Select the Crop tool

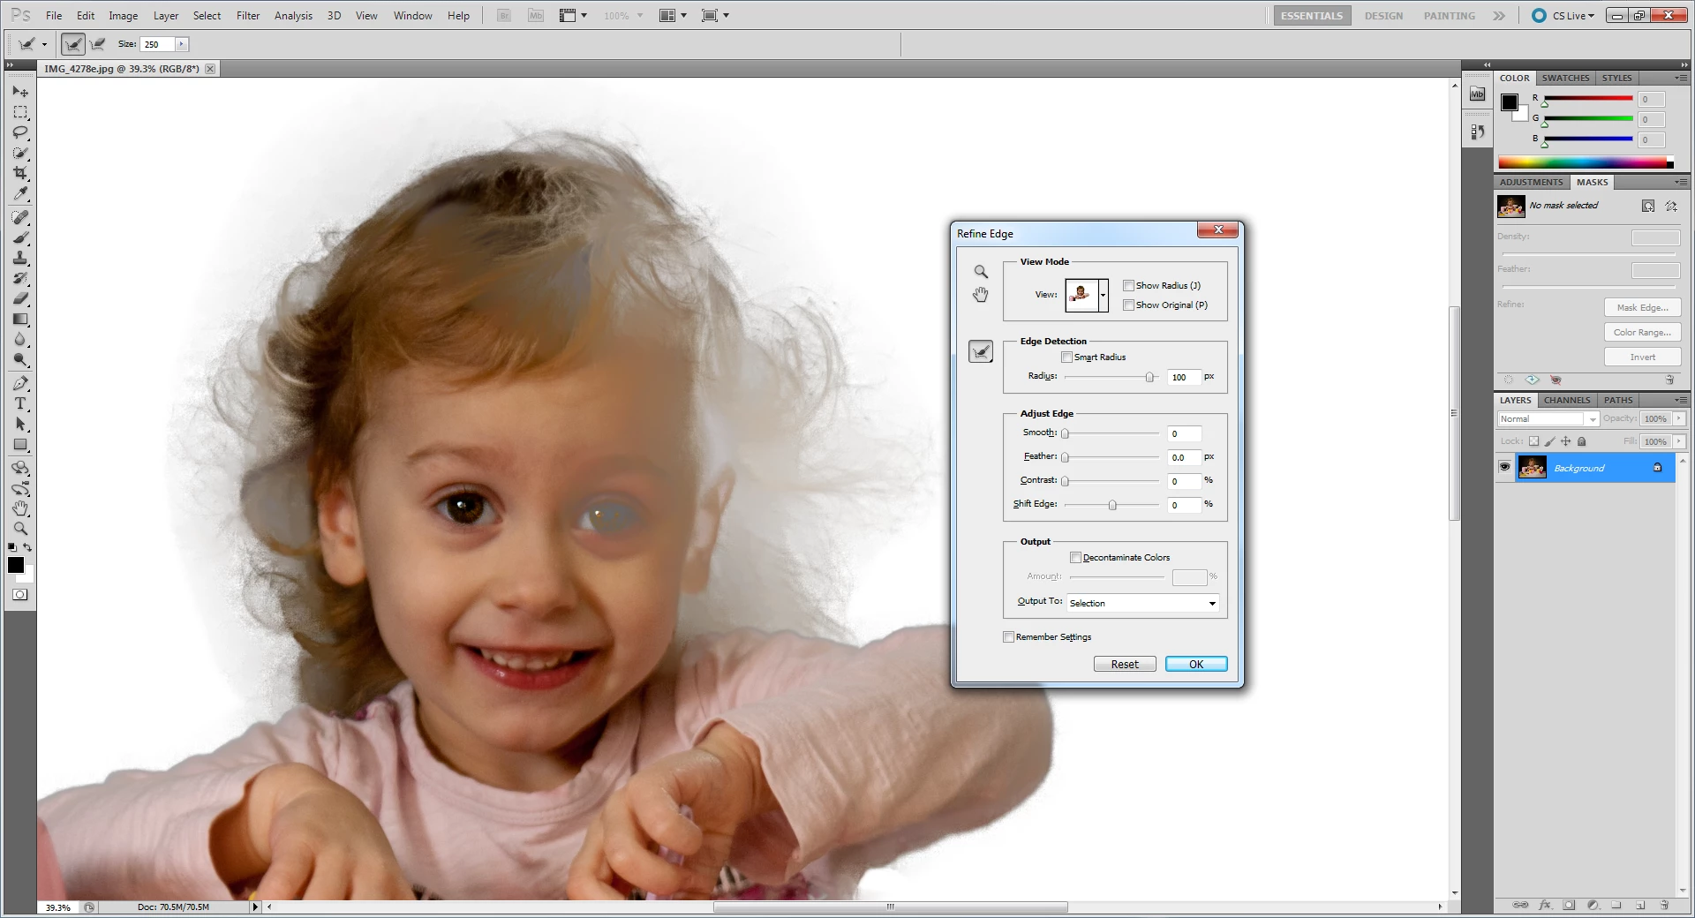(x=20, y=173)
